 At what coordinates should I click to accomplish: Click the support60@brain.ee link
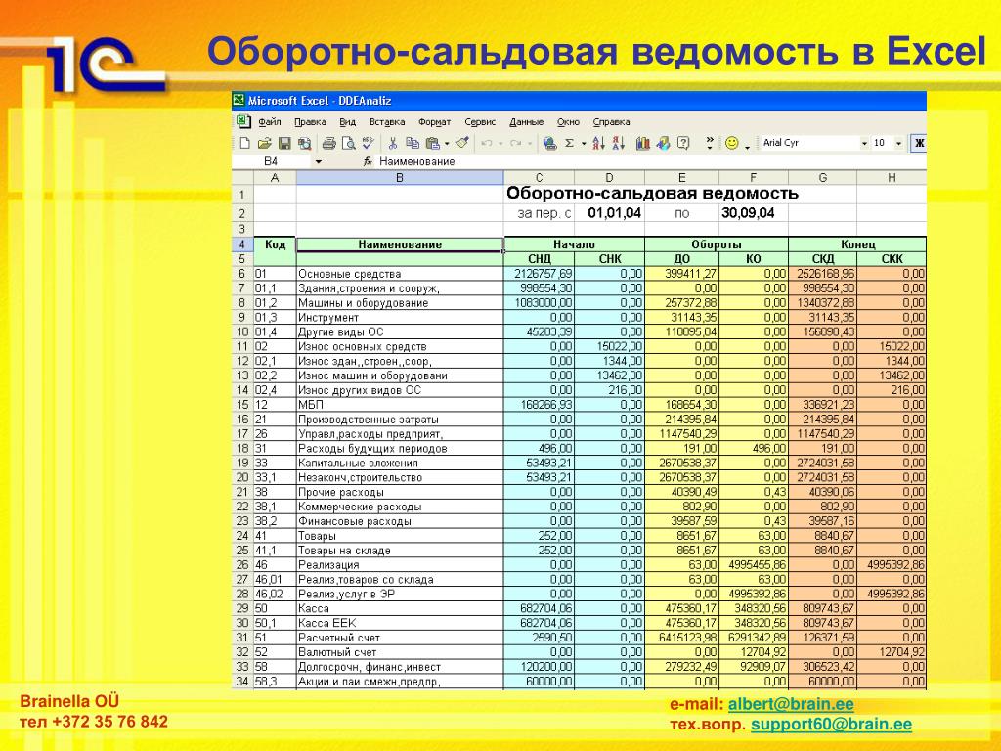click(831, 725)
